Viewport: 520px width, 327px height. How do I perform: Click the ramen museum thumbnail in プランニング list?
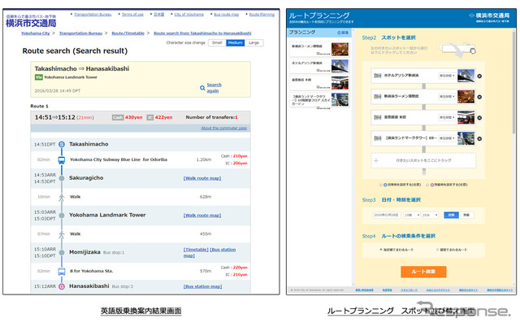[340, 49]
